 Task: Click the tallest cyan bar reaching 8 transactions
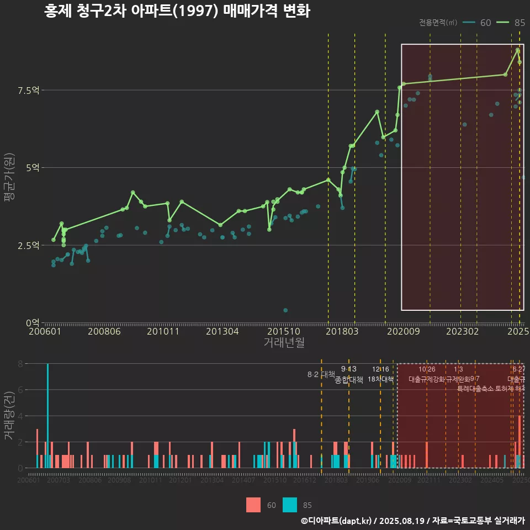pyautogui.click(x=47, y=416)
